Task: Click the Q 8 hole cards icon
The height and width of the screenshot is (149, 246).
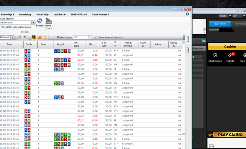Action: (27, 121)
